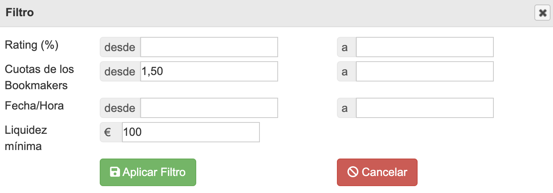
Task: Click the floppy disk icon on Aplicar Filtro
Action: 115,172
